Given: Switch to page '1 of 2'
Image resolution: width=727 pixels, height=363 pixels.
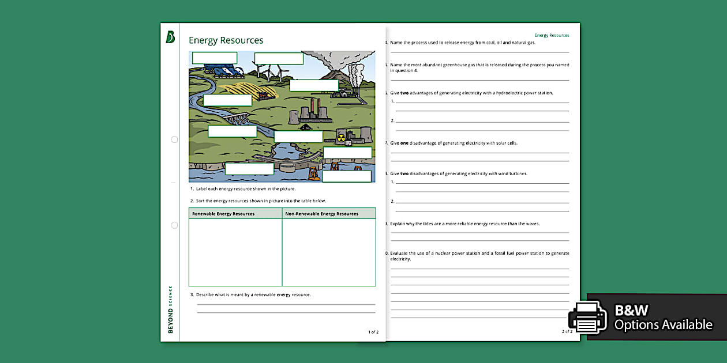Looking at the screenshot, I should (x=373, y=331).
